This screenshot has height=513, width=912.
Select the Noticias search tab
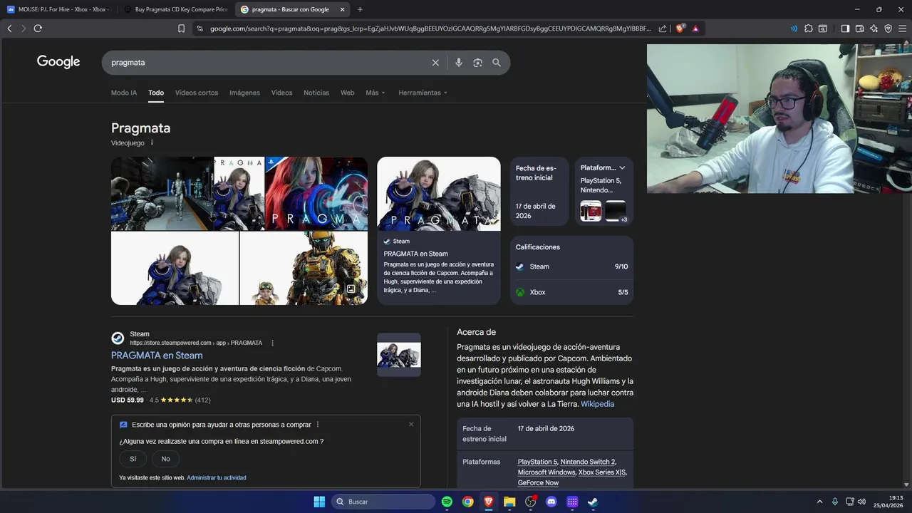pyautogui.click(x=316, y=93)
